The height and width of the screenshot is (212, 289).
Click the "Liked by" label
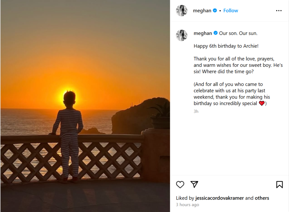point(185,198)
